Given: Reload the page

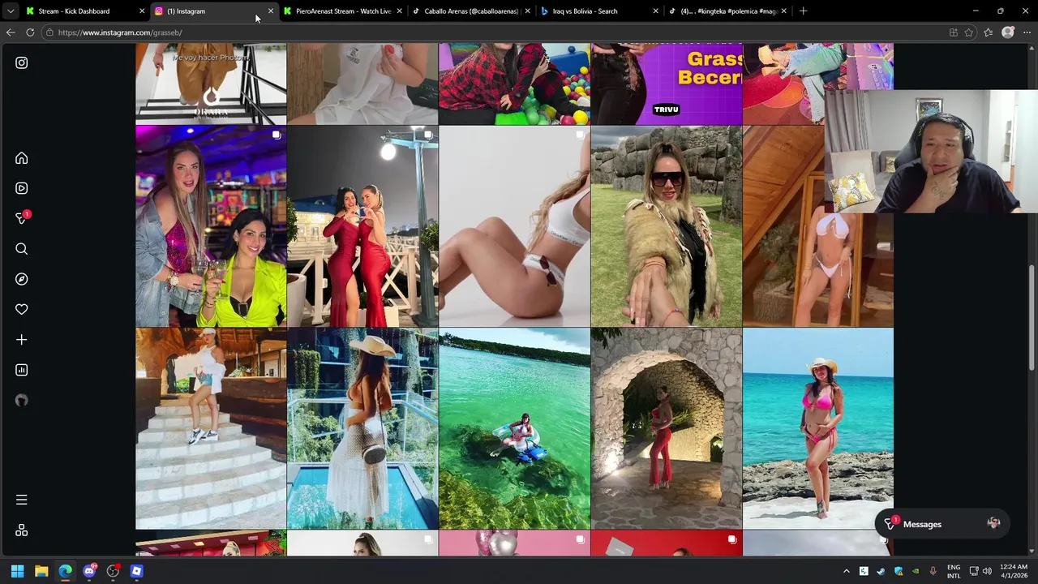Looking at the screenshot, I should click(x=30, y=32).
